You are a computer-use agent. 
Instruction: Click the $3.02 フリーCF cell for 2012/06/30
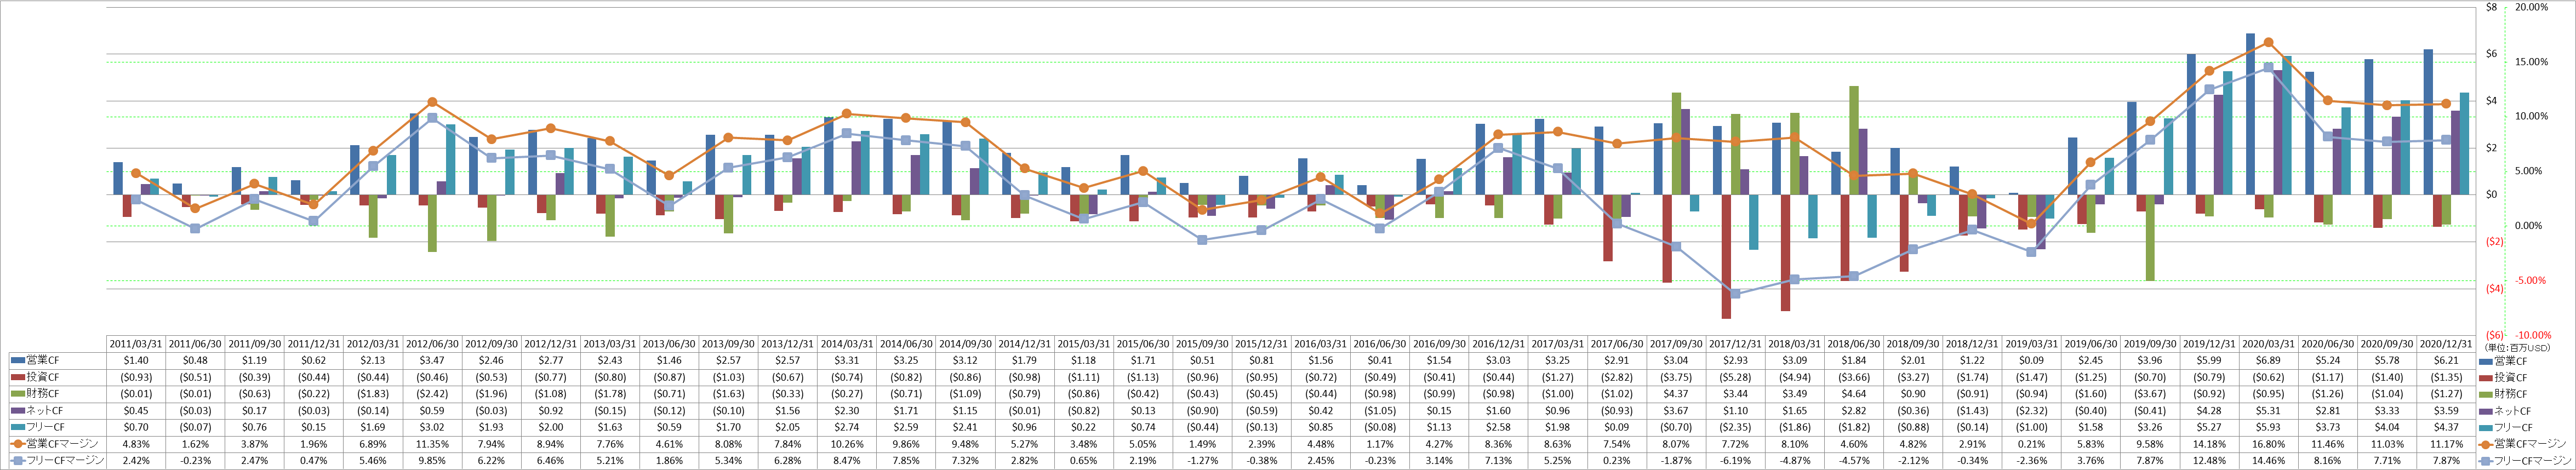click(432, 427)
